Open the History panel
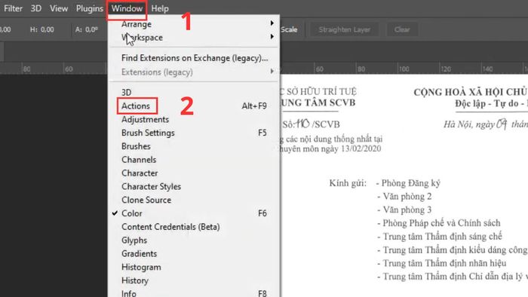Image resolution: width=528 pixels, height=297 pixels. (194, 280)
